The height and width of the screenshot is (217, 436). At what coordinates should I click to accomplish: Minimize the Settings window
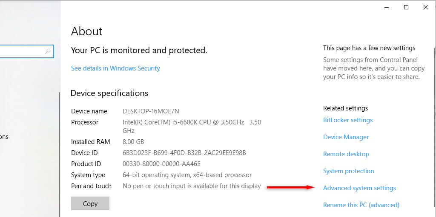pyautogui.click(x=386, y=7)
